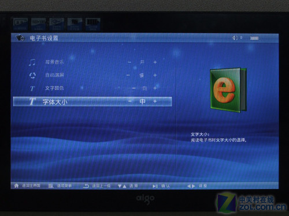This screenshot has height=216, width=289.
Task: Toggle the 背景音乐 value 开
Action: point(142,62)
